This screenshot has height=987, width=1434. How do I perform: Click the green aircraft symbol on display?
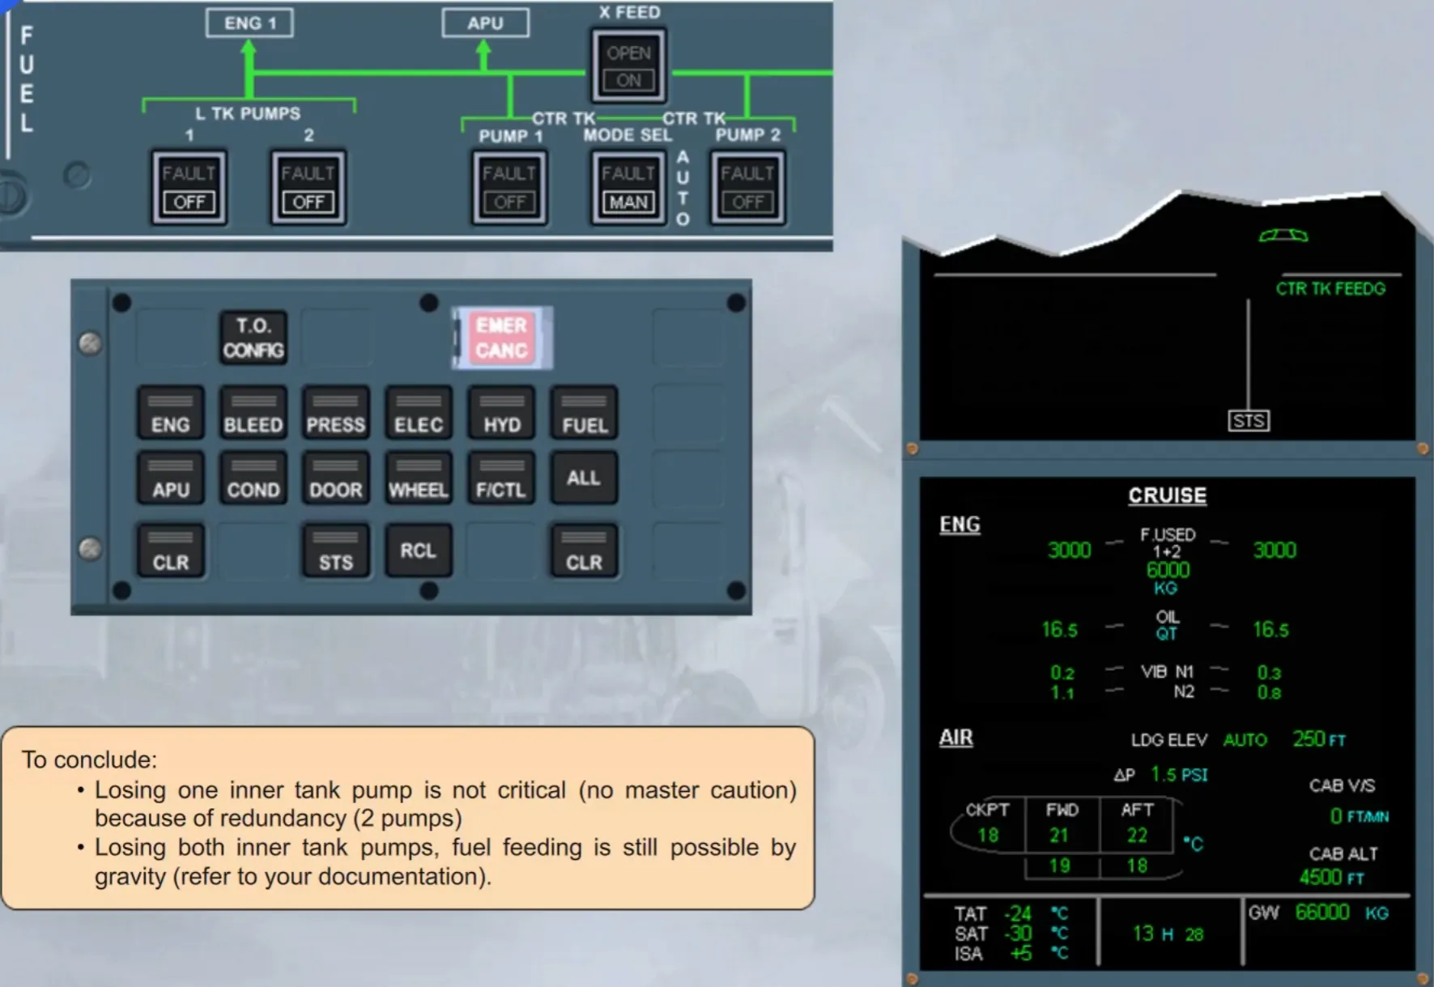(1283, 236)
